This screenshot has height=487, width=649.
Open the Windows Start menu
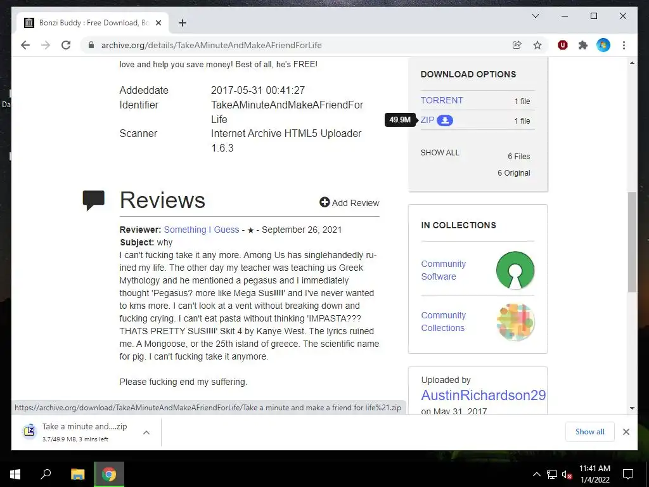click(x=15, y=474)
